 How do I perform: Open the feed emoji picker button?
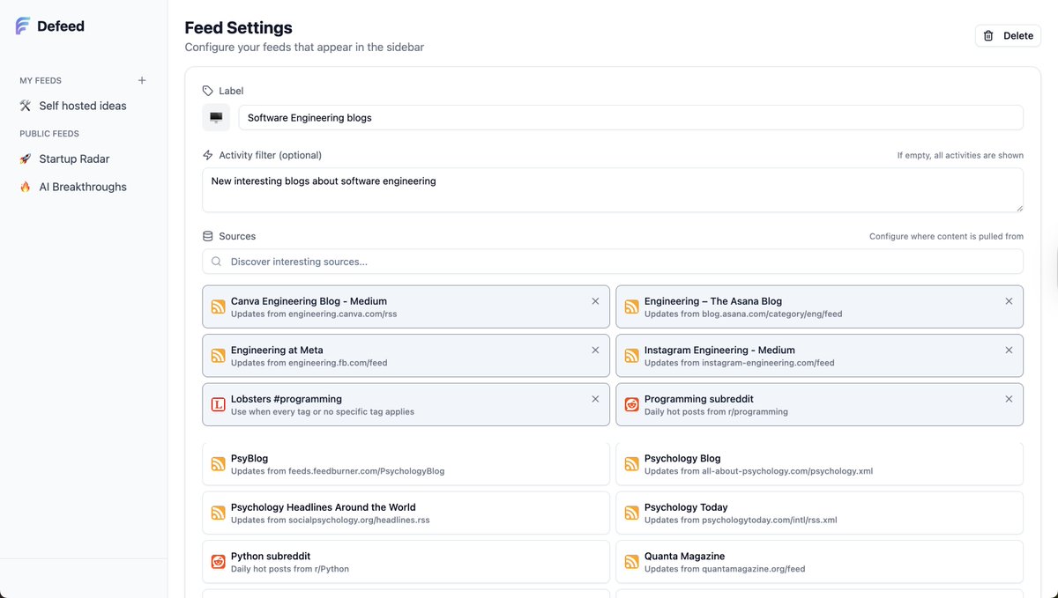pyautogui.click(x=216, y=117)
